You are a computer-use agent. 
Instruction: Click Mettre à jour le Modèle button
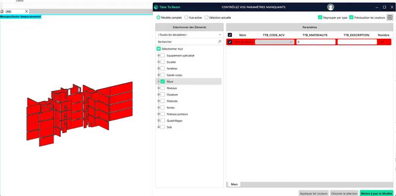[x=377, y=193]
